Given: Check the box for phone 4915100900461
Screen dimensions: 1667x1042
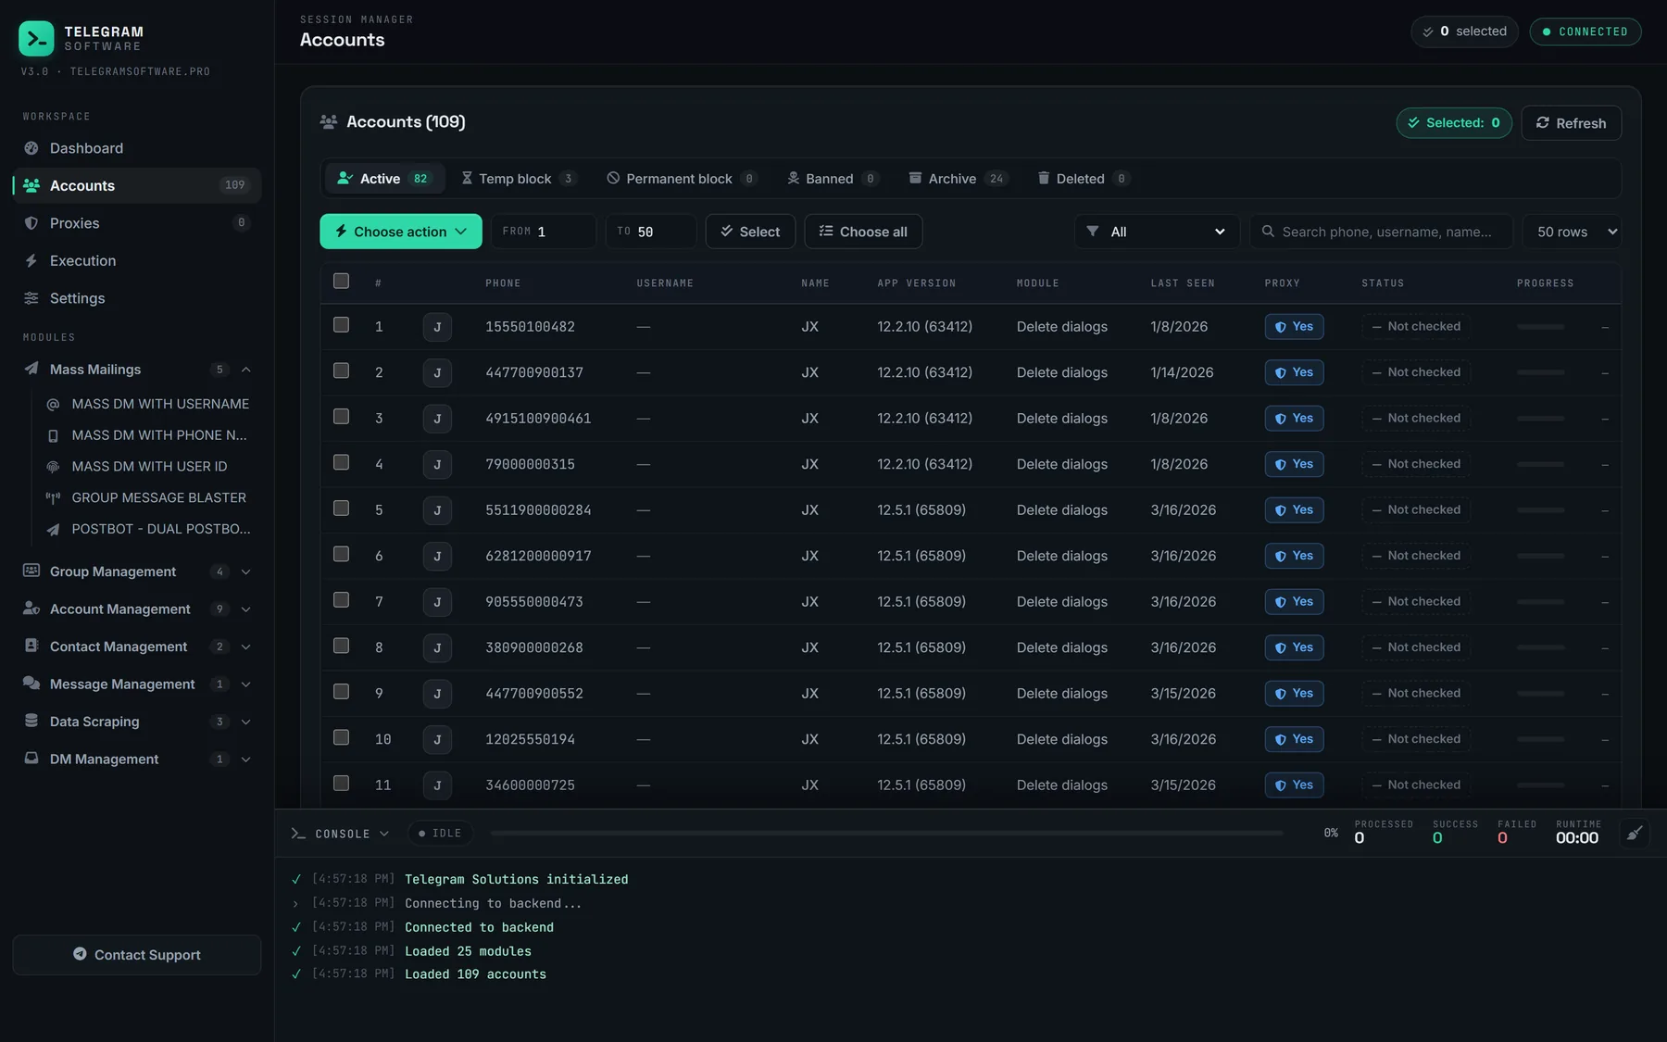Looking at the screenshot, I should coord(341,417).
